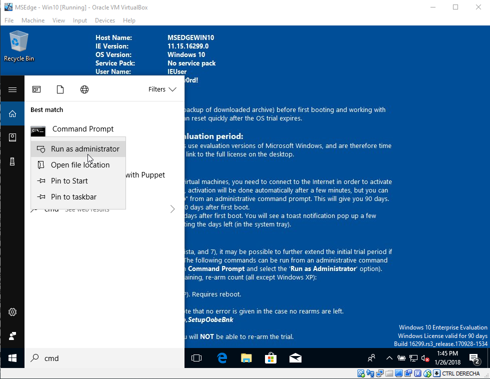Open the Machine menu in VirtualBox
This screenshot has height=379, width=490.
point(33,20)
